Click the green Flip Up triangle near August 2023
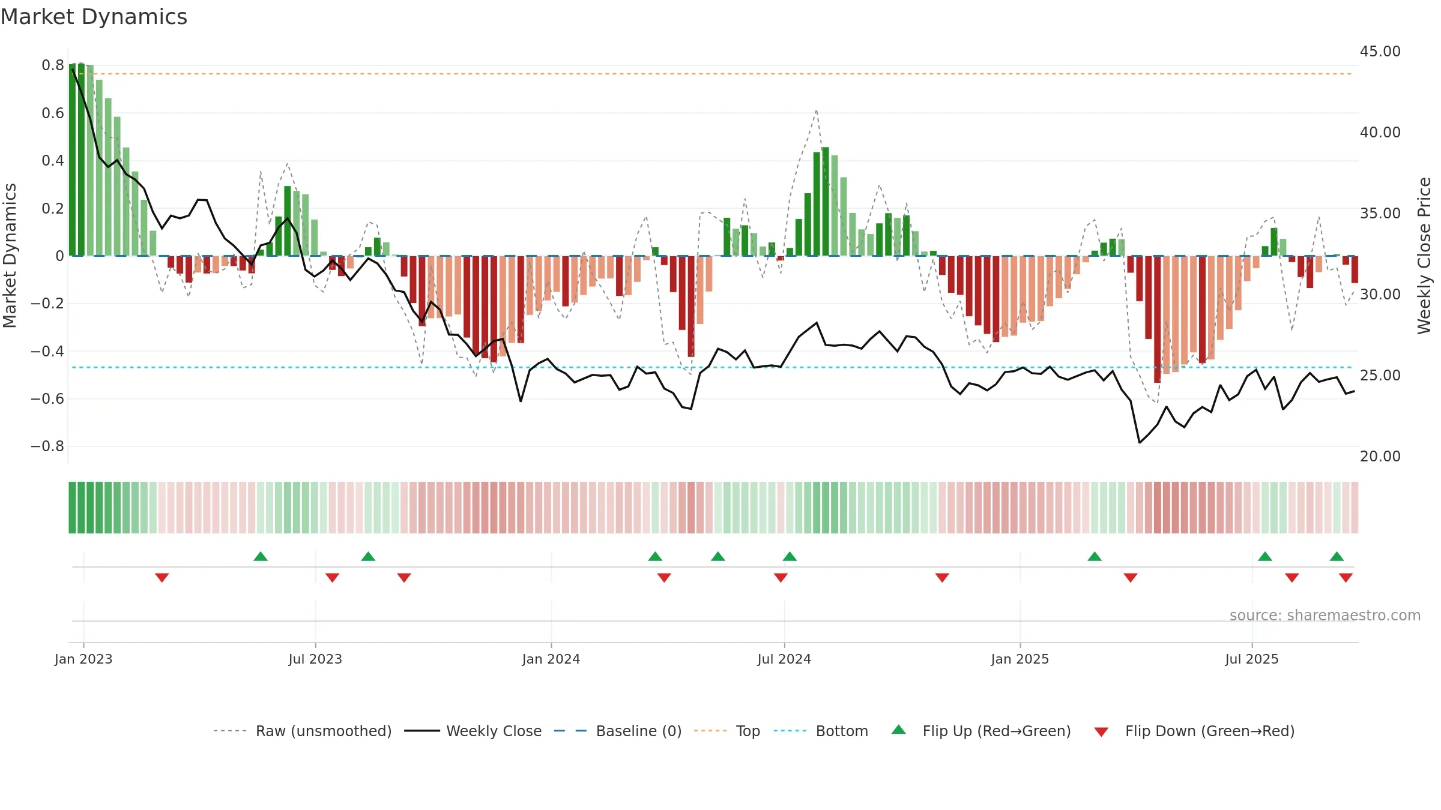Screen dimensions: 1441x810 coord(368,556)
